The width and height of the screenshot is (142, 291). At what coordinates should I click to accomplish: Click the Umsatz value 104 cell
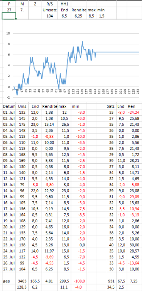(x=50, y=16)
